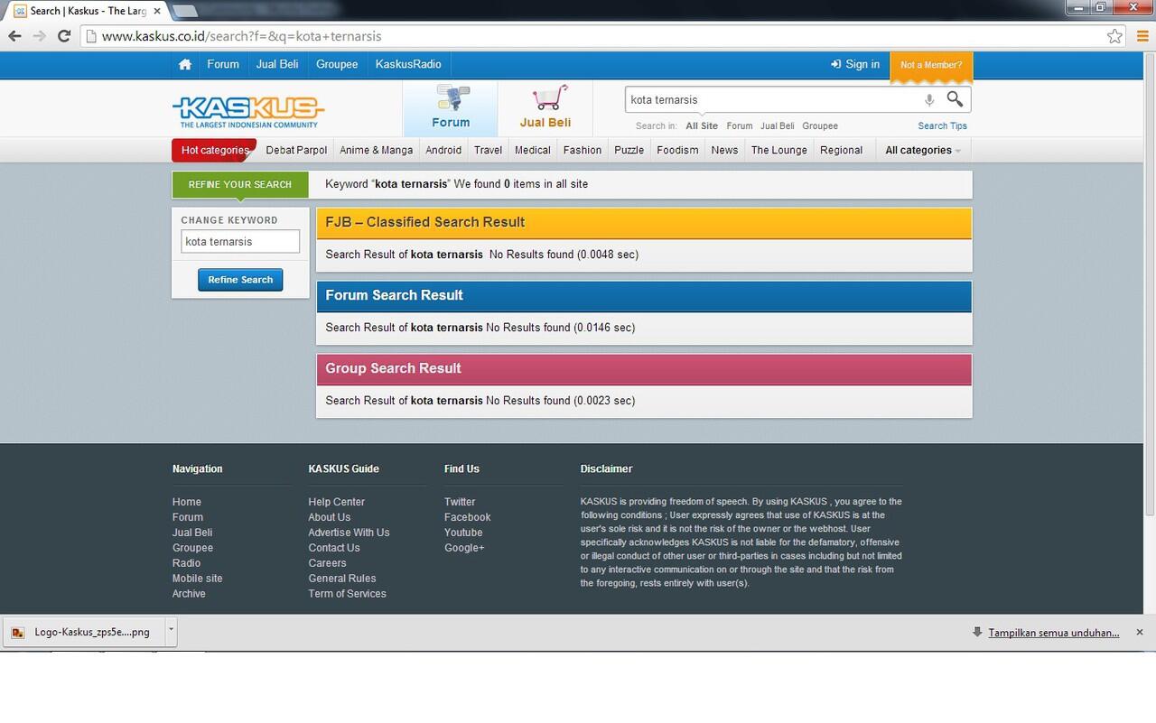Expand the All categories dropdown
This screenshot has height=723, width=1156.
click(x=922, y=150)
